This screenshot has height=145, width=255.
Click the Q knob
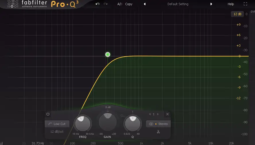133,124
